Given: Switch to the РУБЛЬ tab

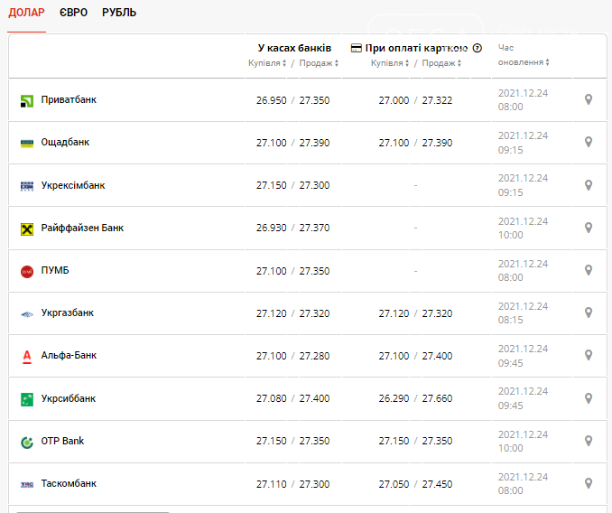Looking at the screenshot, I should click(119, 13).
